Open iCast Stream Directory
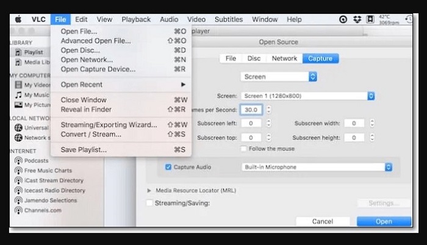Viewport: 427px width, 245px height. 49,180
